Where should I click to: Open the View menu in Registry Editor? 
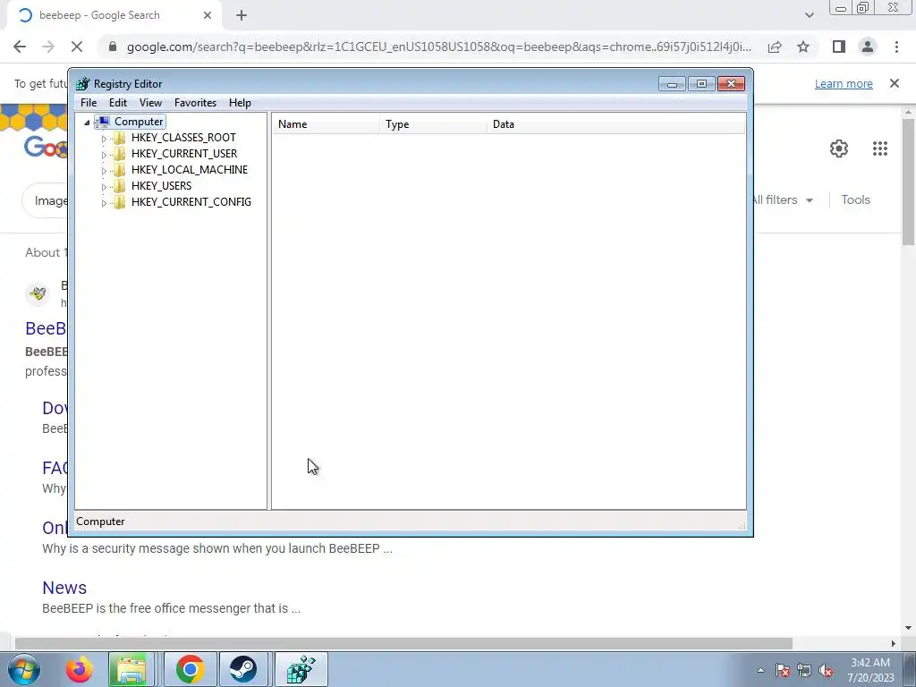click(150, 103)
